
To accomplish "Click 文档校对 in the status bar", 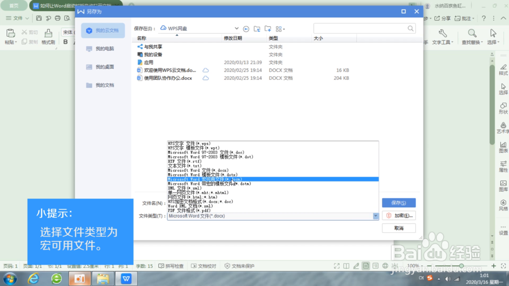I will (204, 266).
